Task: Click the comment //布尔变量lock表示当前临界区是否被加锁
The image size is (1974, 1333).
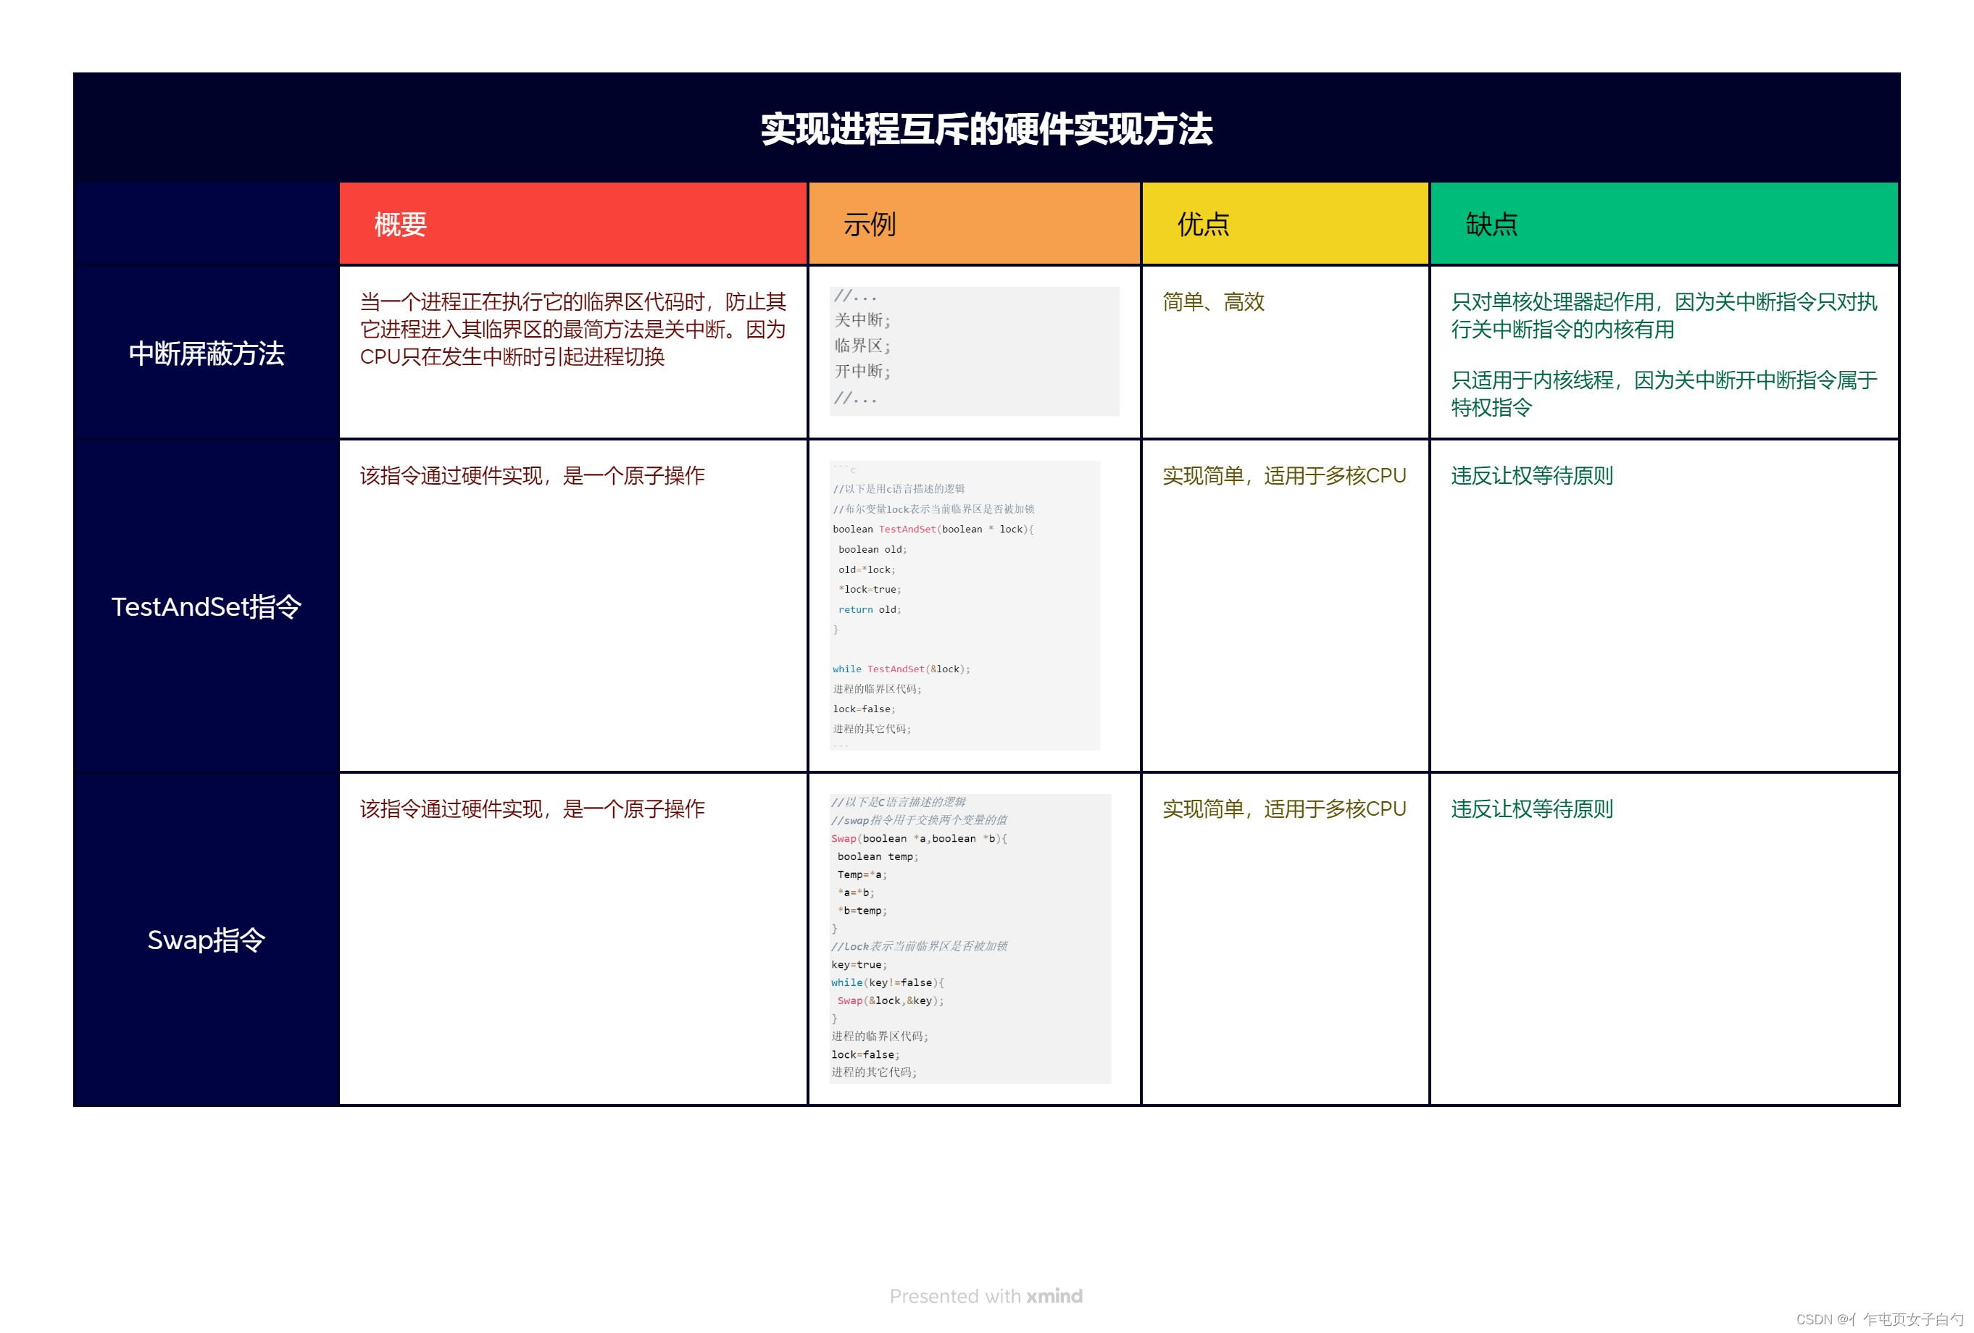Action: pos(933,509)
